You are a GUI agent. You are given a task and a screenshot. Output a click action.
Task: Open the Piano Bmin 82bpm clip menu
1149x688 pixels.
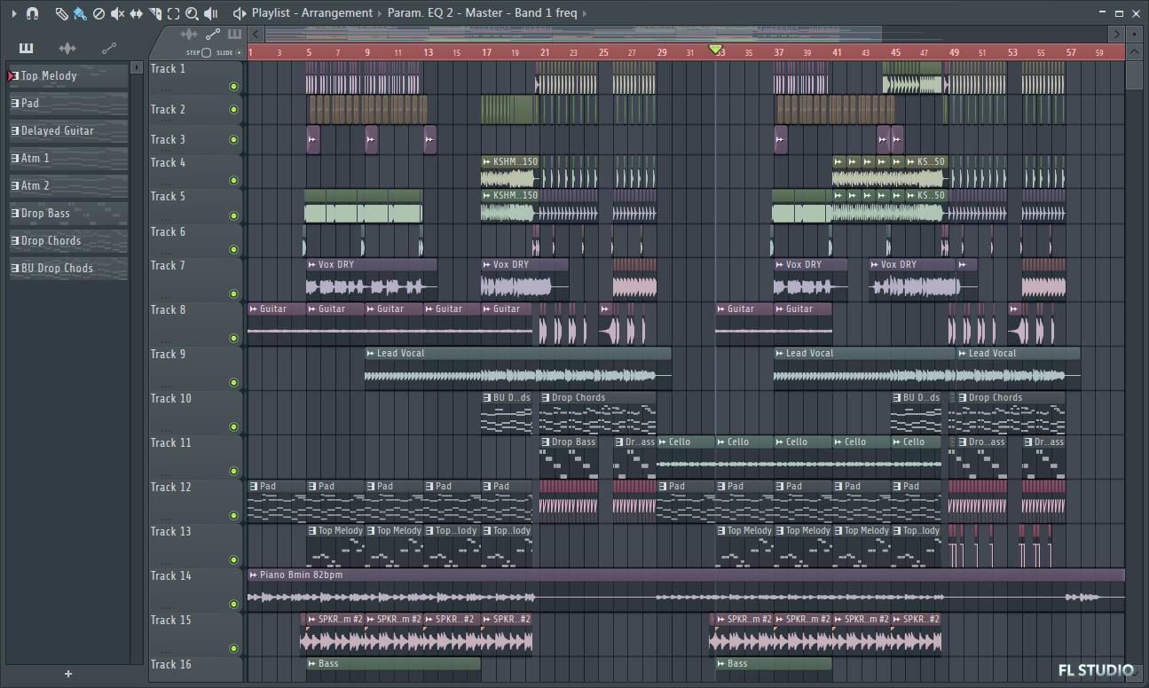[253, 575]
